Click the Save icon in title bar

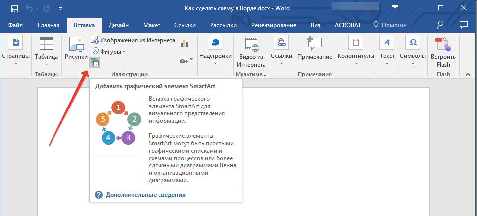pos(14,8)
